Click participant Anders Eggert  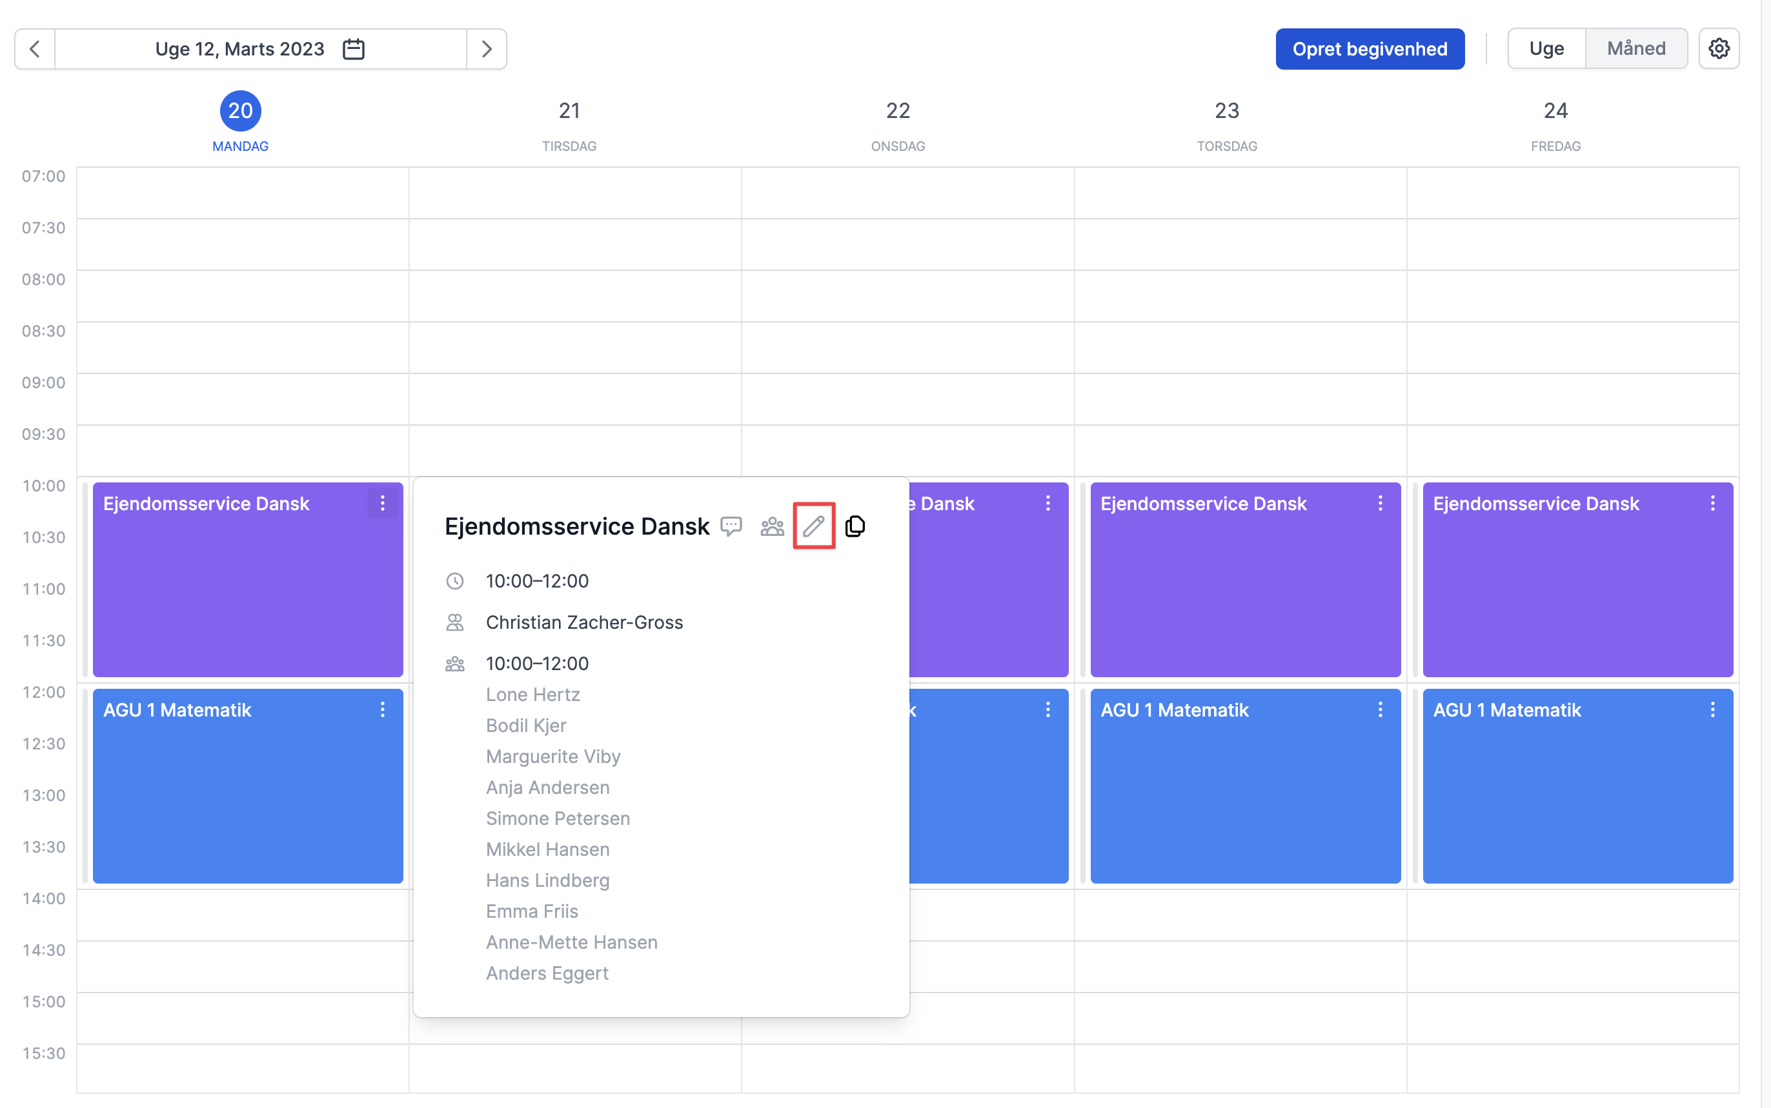click(547, 973)
